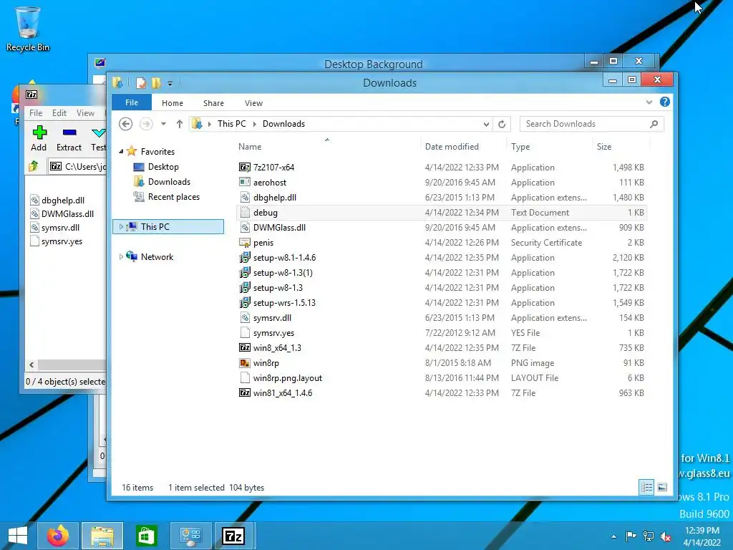Open the Share ribbon tab

pyautogui.click(x=213, y=103)
